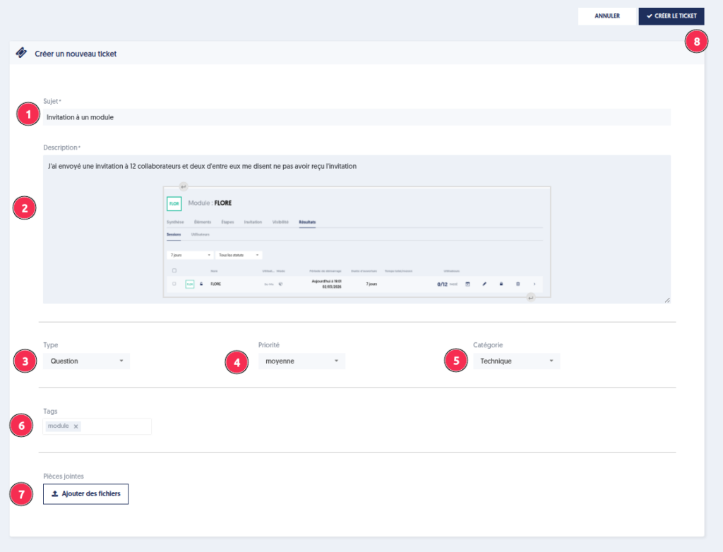Remove the "module" tag with its x
The height and width of the screenshot is (552, 723).
point(76,426)
